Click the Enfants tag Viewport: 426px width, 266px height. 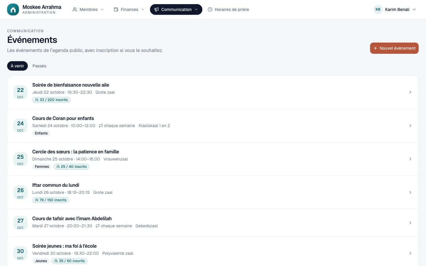pos(41,133)
